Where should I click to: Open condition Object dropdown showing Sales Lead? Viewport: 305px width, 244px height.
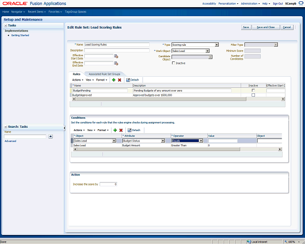pos(114,141)
